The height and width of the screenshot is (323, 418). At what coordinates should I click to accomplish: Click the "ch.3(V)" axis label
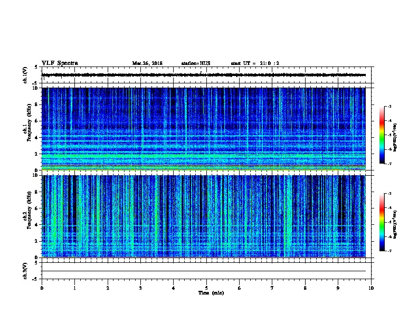(25, 271)
